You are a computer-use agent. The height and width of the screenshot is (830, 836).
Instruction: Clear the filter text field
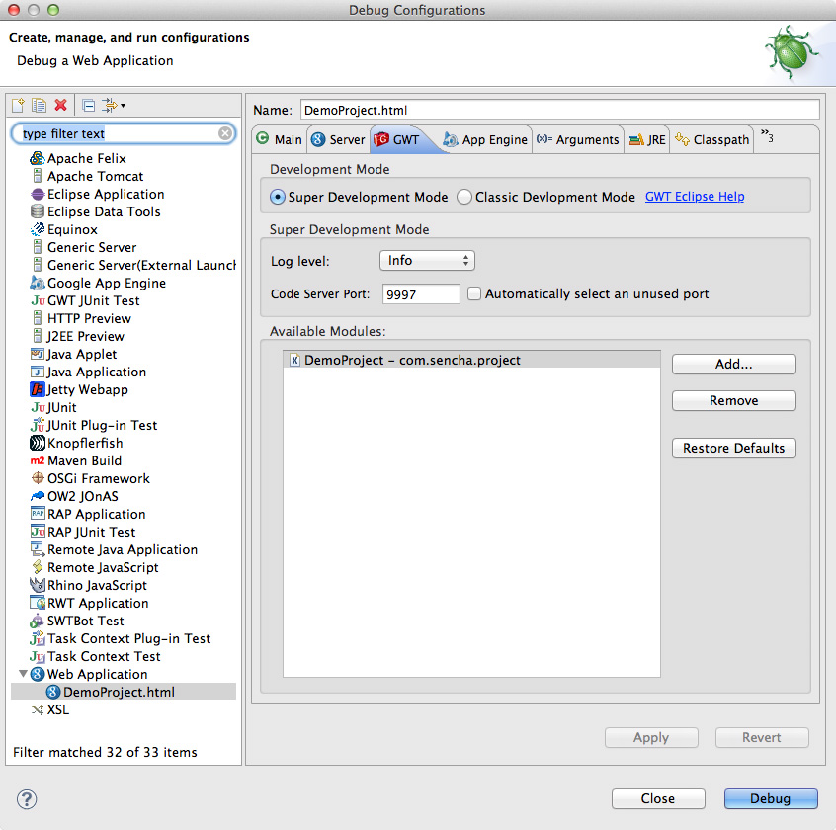tap(225, 133)
